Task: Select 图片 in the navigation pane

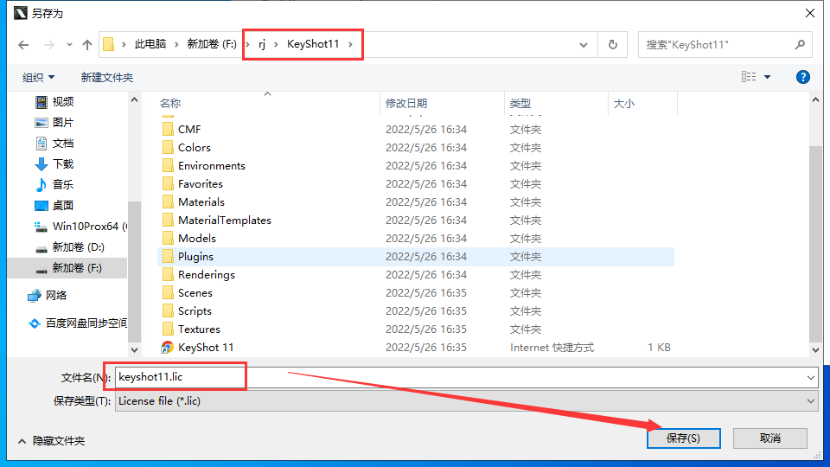Action: tap(62, 122)
